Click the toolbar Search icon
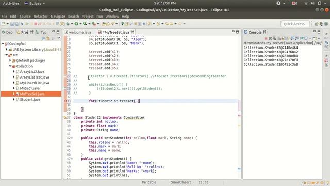The image size is (330, 186). [x=113, y=24]
